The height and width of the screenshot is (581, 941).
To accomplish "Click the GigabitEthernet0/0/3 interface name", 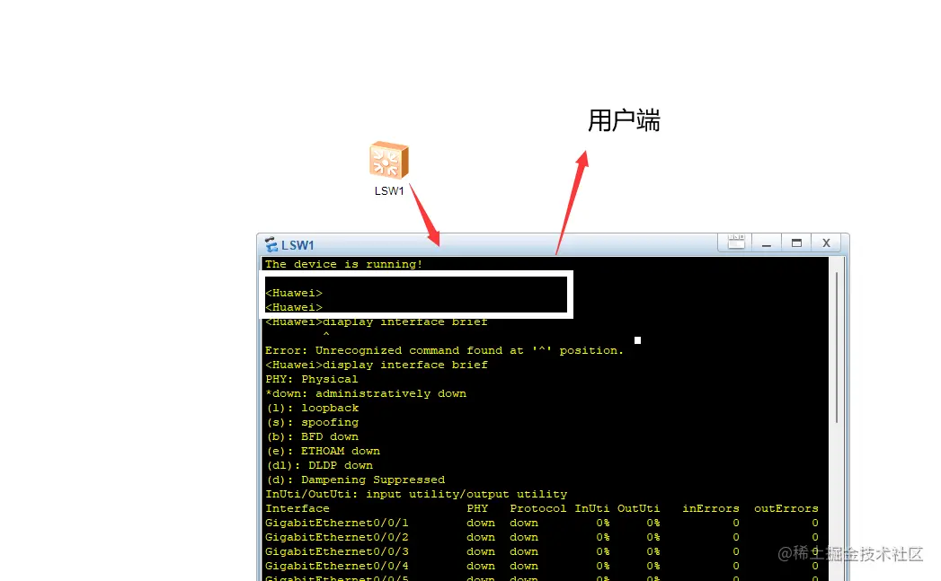I will (x=337, y=551).
